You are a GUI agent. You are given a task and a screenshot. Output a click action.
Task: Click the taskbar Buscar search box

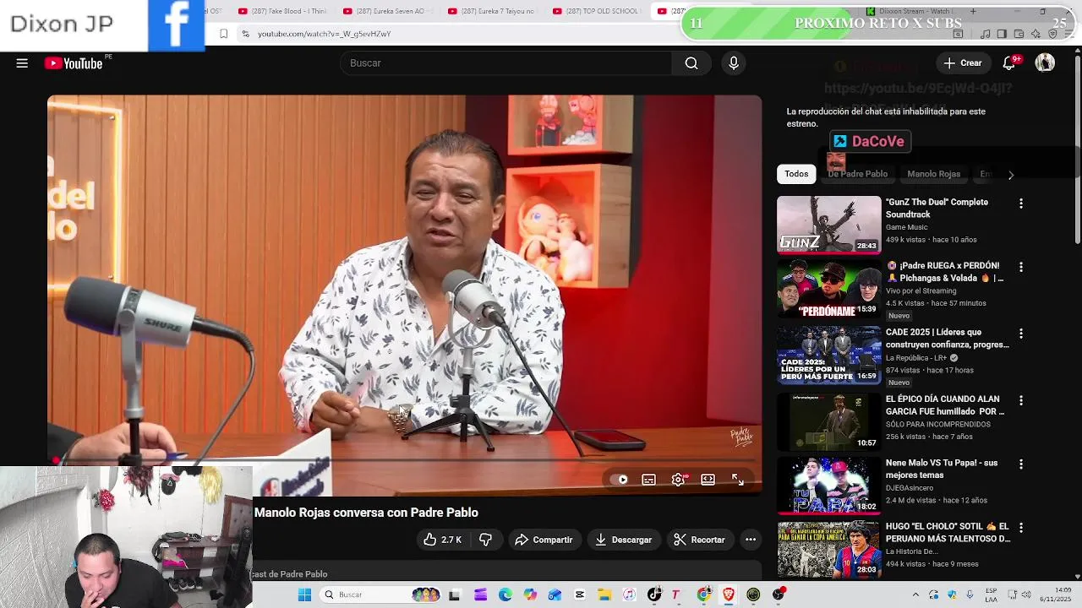tap(380, 594)
